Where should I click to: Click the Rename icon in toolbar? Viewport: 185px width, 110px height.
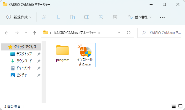click(x=87, y=17)
